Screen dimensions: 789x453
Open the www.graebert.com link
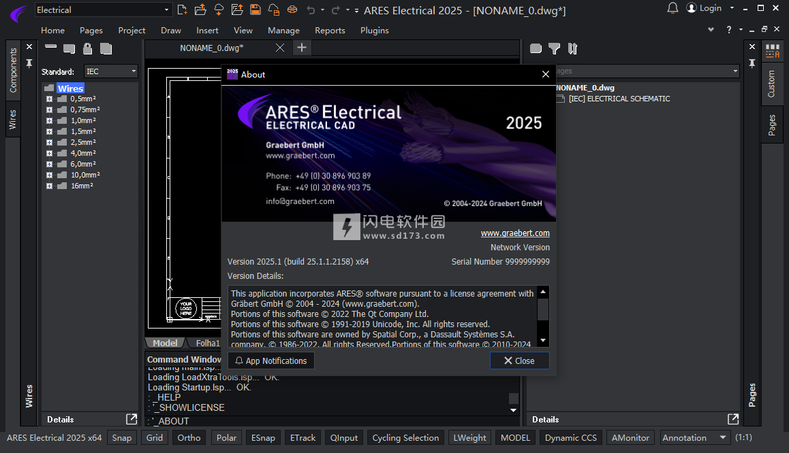click(x=515, y=233)
